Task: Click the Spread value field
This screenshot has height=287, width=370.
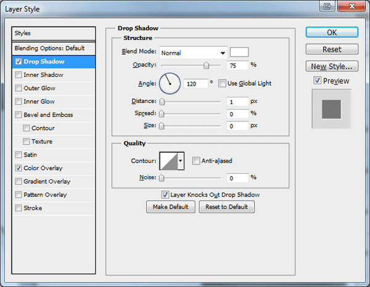Action: 237,114
